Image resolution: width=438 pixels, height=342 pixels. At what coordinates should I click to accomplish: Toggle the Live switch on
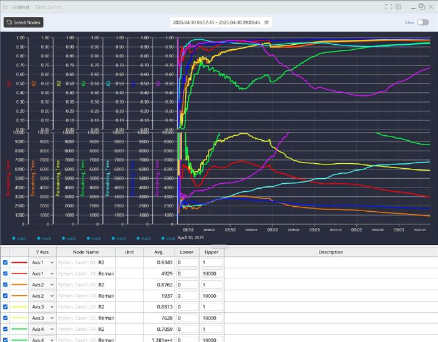tap(422, 22)
